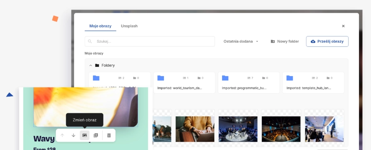Click the change image icon
371x150 pixels.
point(85,135)
